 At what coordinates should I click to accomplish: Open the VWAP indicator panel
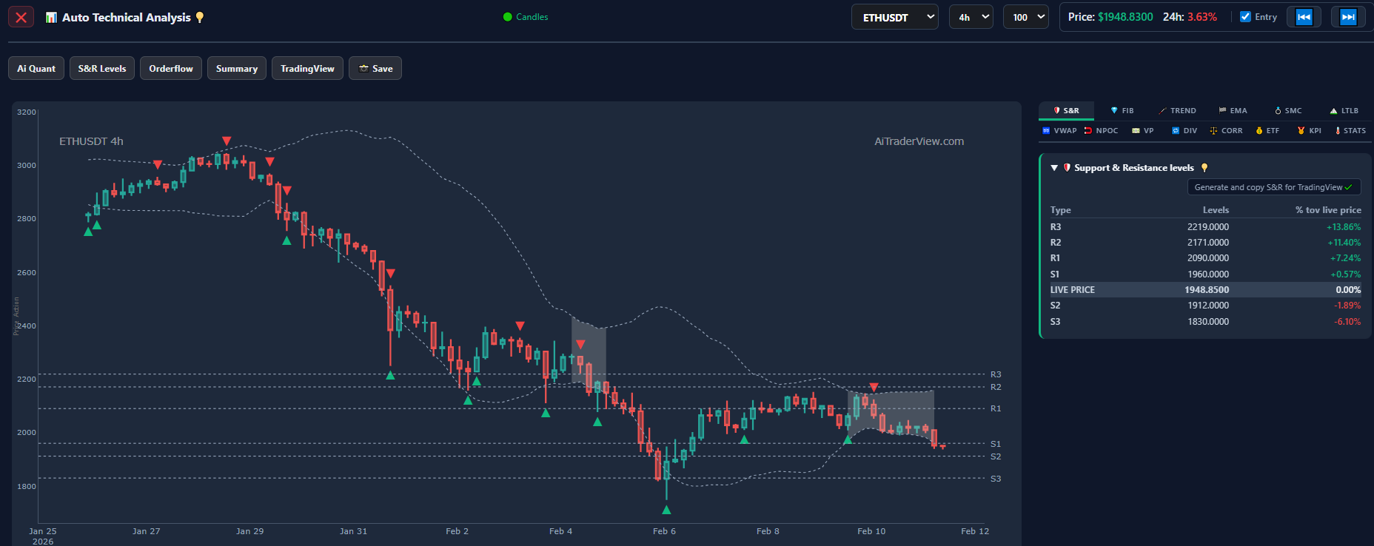click(1059, 131)
